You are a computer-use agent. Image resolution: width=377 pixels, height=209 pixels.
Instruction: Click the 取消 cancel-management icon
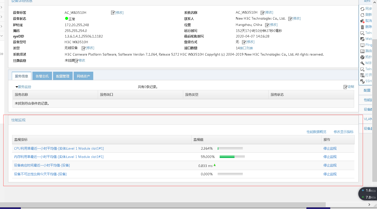click(x=362, y=21)
